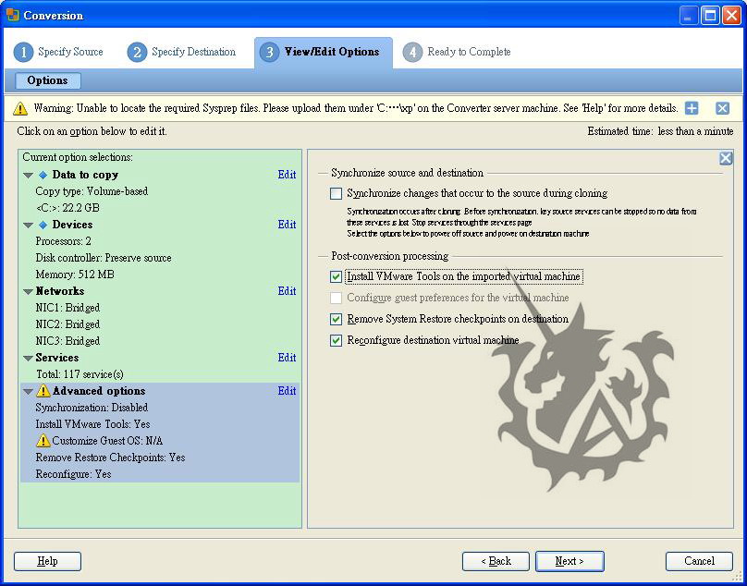The width and height of the screenshot is (747, 586).
Task: Cancel the conversion wizard
Action: pos(699,561)
